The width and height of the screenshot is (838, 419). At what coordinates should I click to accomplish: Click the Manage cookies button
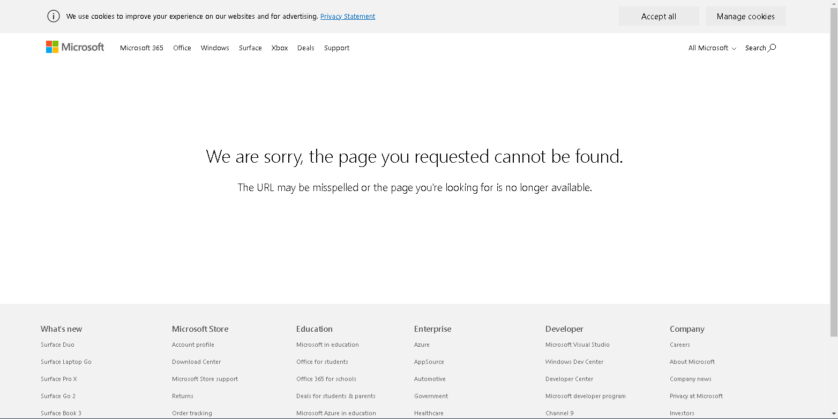[745, 16]
